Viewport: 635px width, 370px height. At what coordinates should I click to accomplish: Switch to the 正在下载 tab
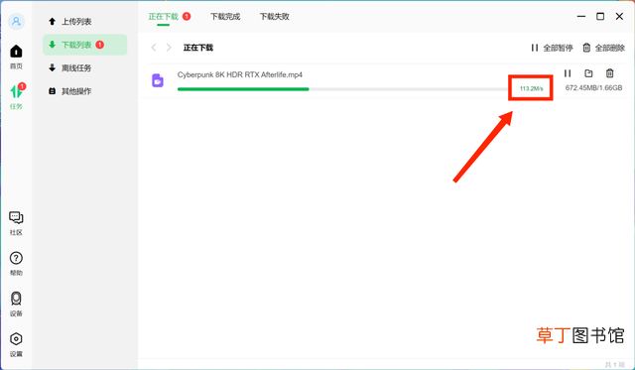(x=163, y=17)
